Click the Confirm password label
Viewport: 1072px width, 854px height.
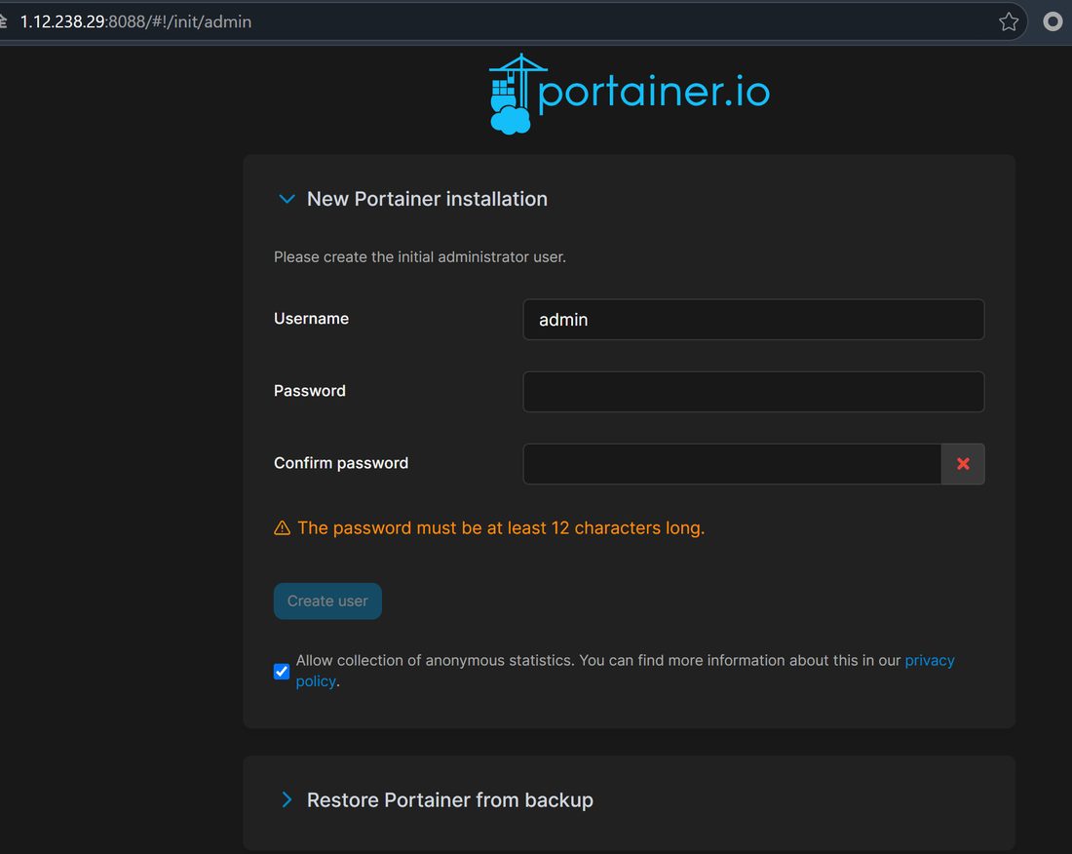pyautogui.click(x=340, y=463)
